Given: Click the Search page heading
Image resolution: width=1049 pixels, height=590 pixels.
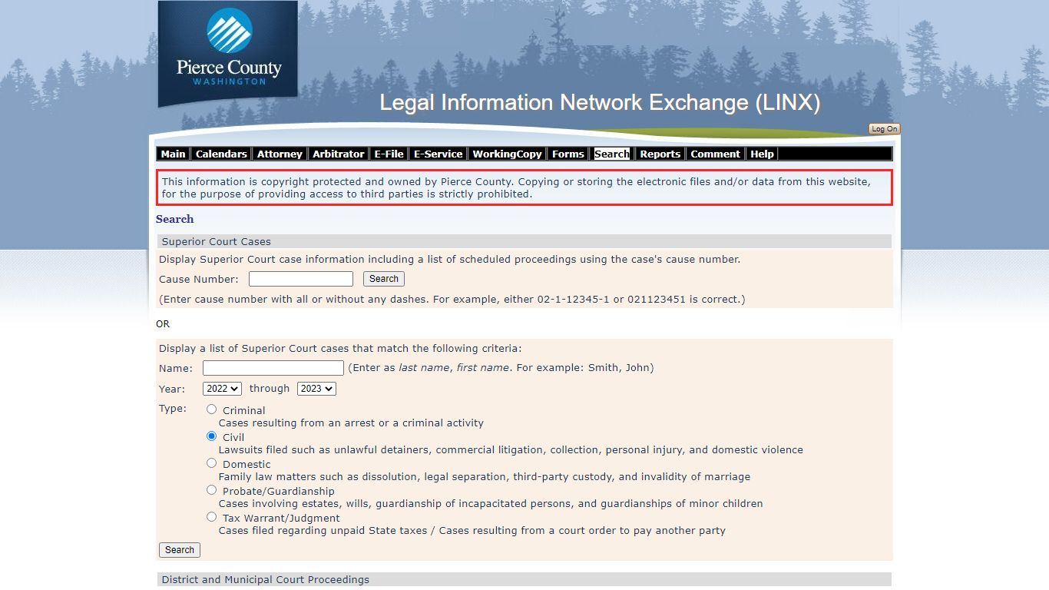Looking at the screenshot, I should 175,219.
